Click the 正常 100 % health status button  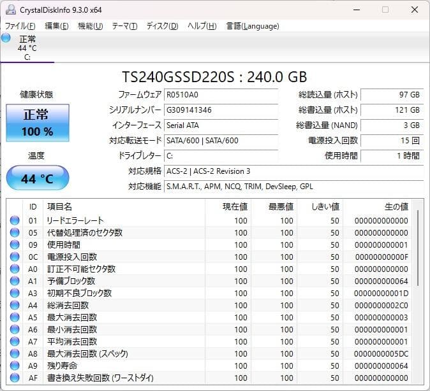[38, 123]
